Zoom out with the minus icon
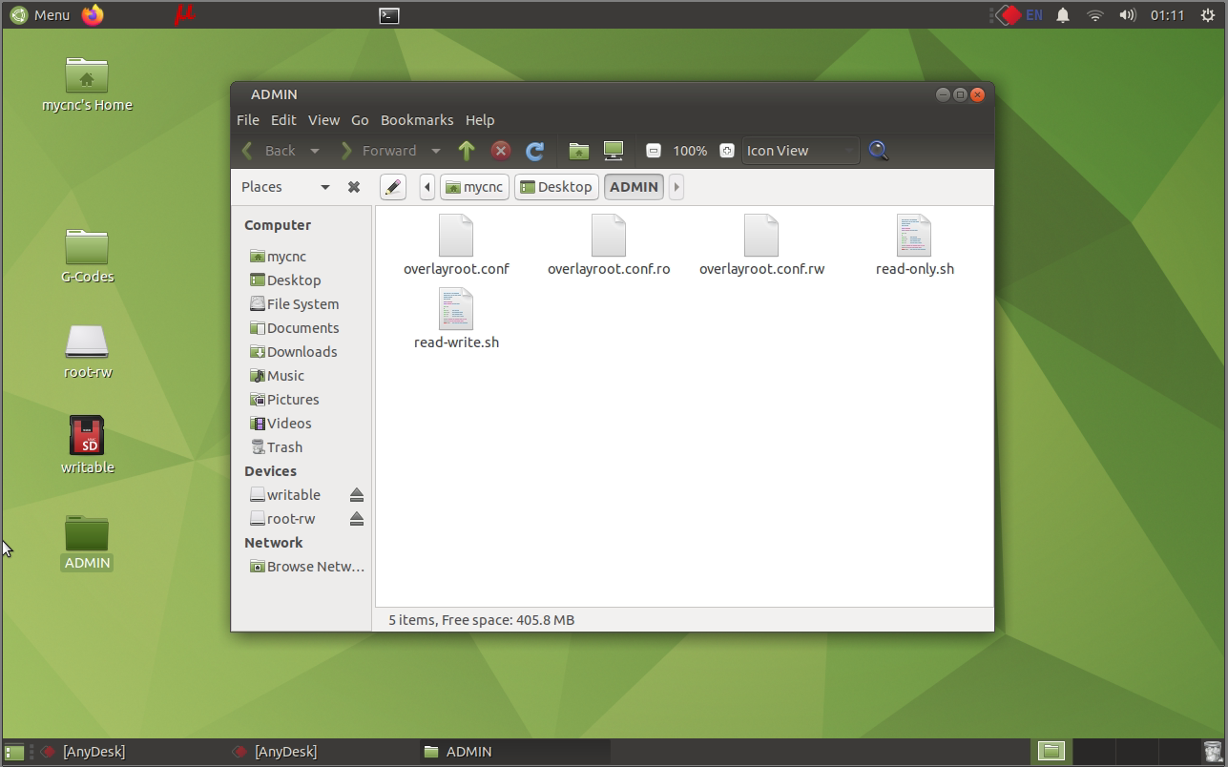Screen dimensions: 1228x767 click(x=654, y=151)
